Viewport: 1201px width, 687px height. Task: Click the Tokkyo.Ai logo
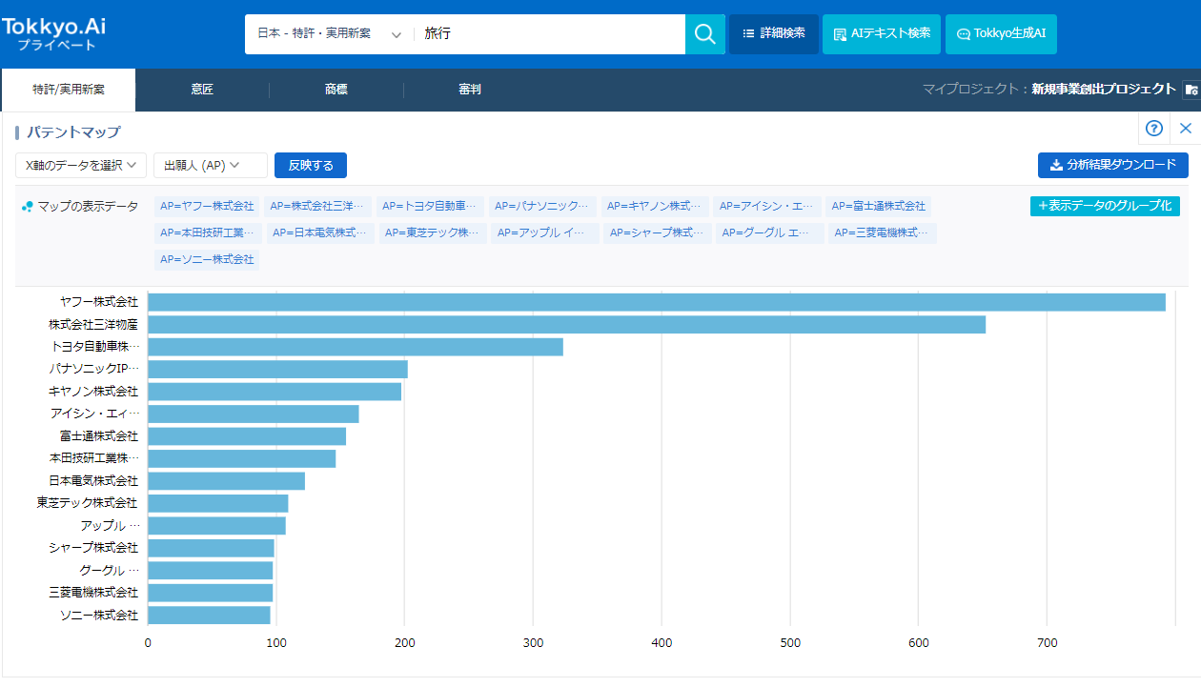click(x=54, y=33)
